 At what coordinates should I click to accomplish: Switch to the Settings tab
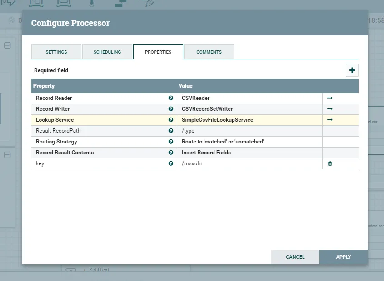(x=56, y=52)
